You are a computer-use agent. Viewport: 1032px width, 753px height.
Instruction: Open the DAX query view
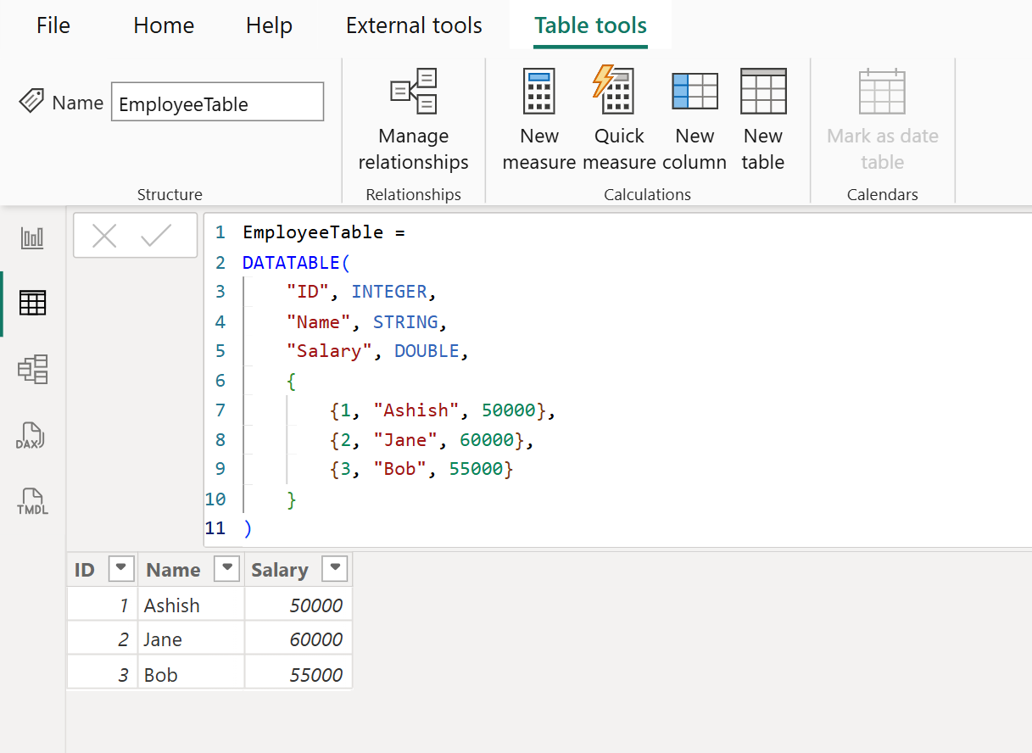[32, 435]
